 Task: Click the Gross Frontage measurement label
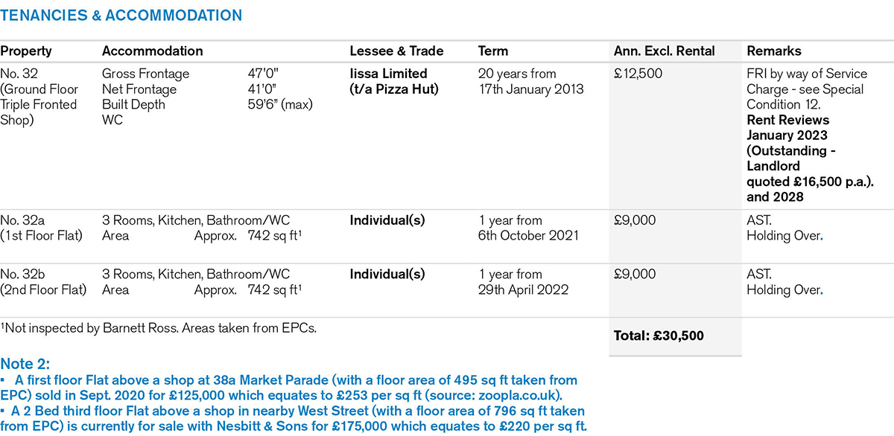click(x=145, y=74)
